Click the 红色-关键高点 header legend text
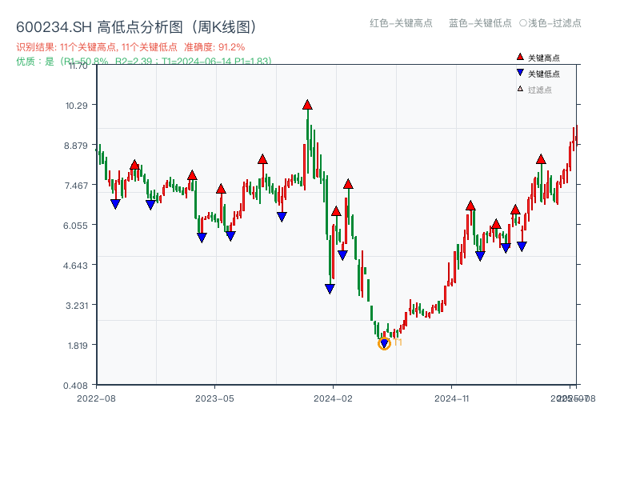Image resolution: width=640 pixels, height=480 pixels. [x=401, y=23]
